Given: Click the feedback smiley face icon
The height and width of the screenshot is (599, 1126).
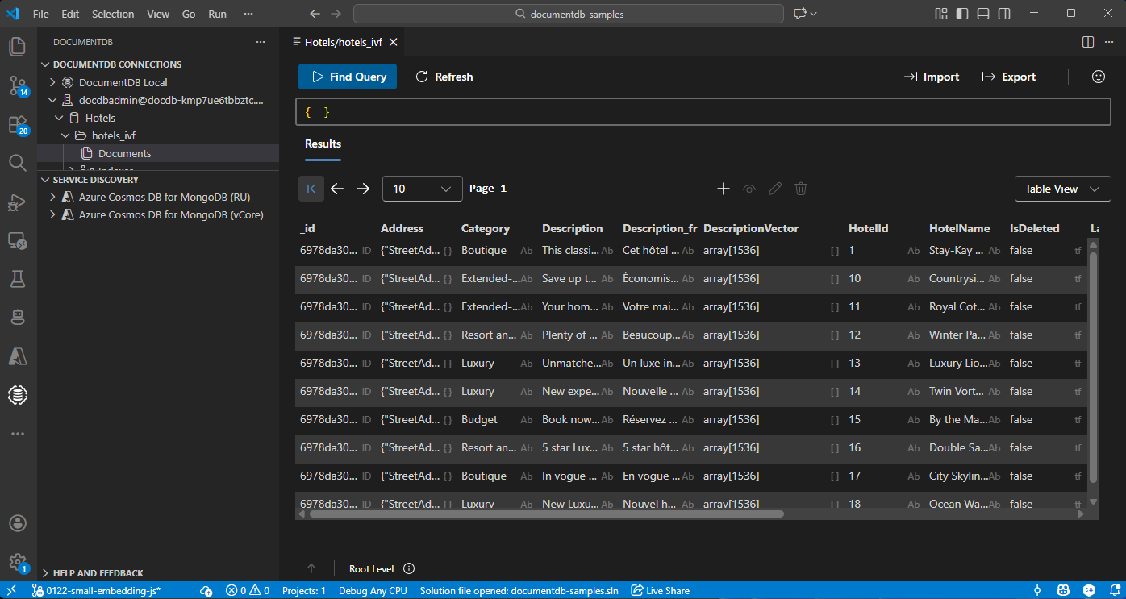Looking at the screenshot, I should click(1098, 77).
